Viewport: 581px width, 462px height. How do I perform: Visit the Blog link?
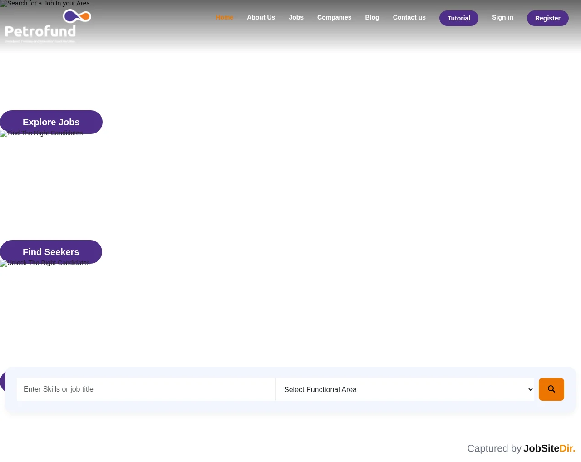coord(372,17)
